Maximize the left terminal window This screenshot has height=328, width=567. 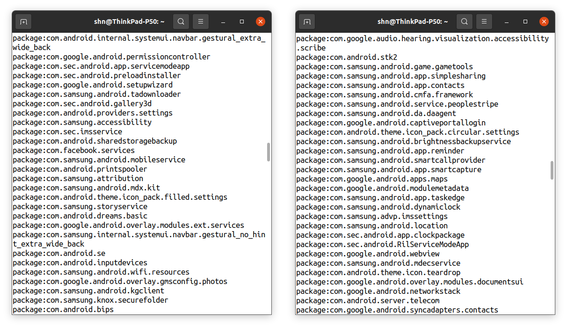tap(242, 22)
